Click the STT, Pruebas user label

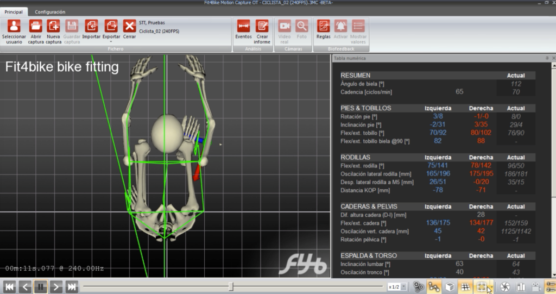[152, 22]
